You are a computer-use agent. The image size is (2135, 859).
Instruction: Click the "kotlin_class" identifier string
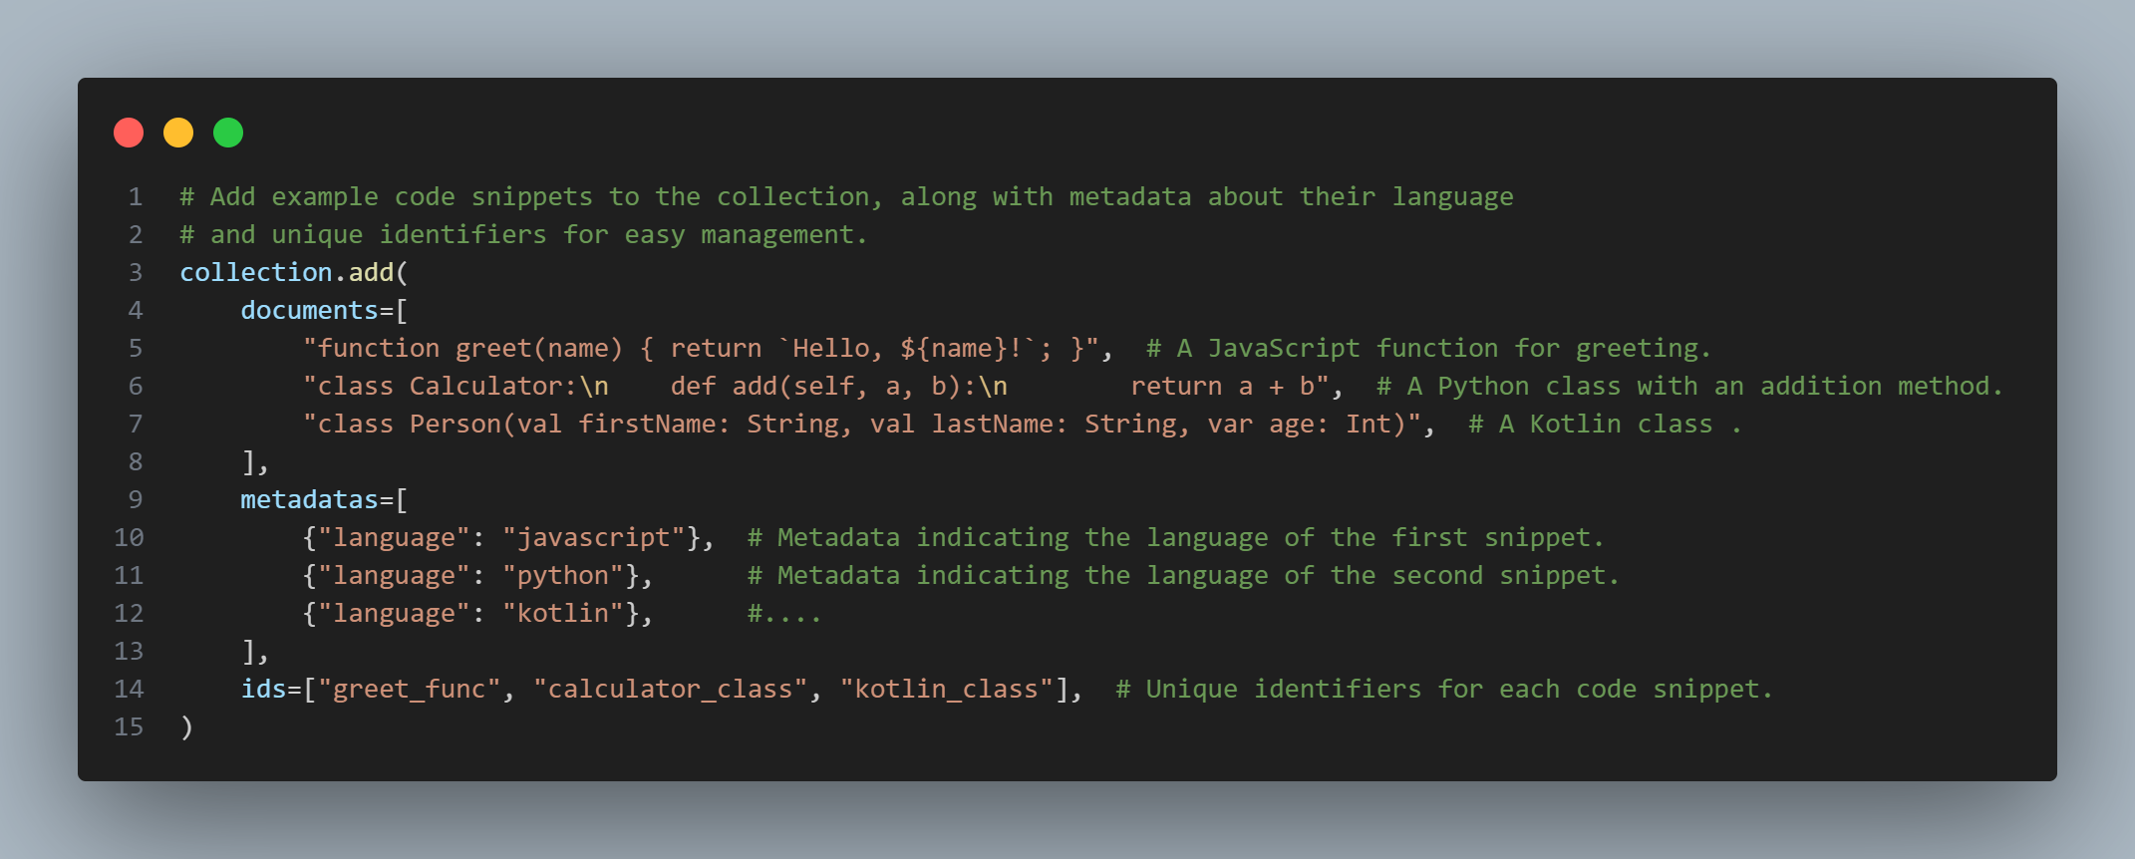point(946,690)
